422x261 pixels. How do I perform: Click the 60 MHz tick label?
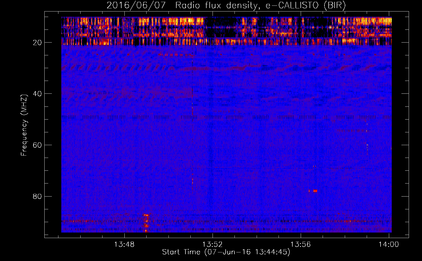click(x=38, y=145)
